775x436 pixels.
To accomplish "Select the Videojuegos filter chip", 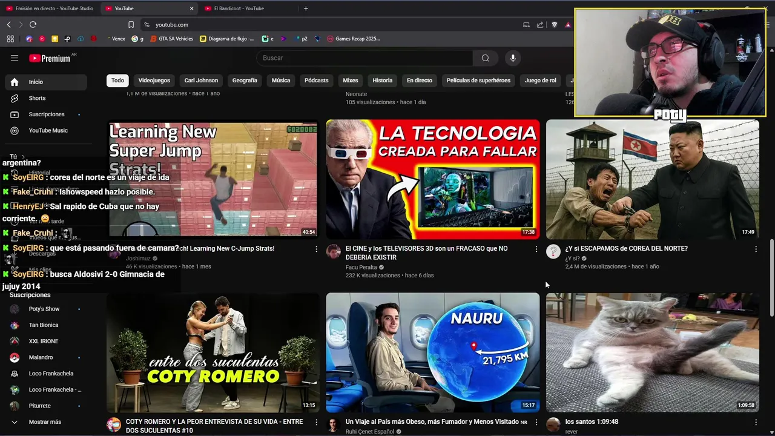I will tap(154, 81).
